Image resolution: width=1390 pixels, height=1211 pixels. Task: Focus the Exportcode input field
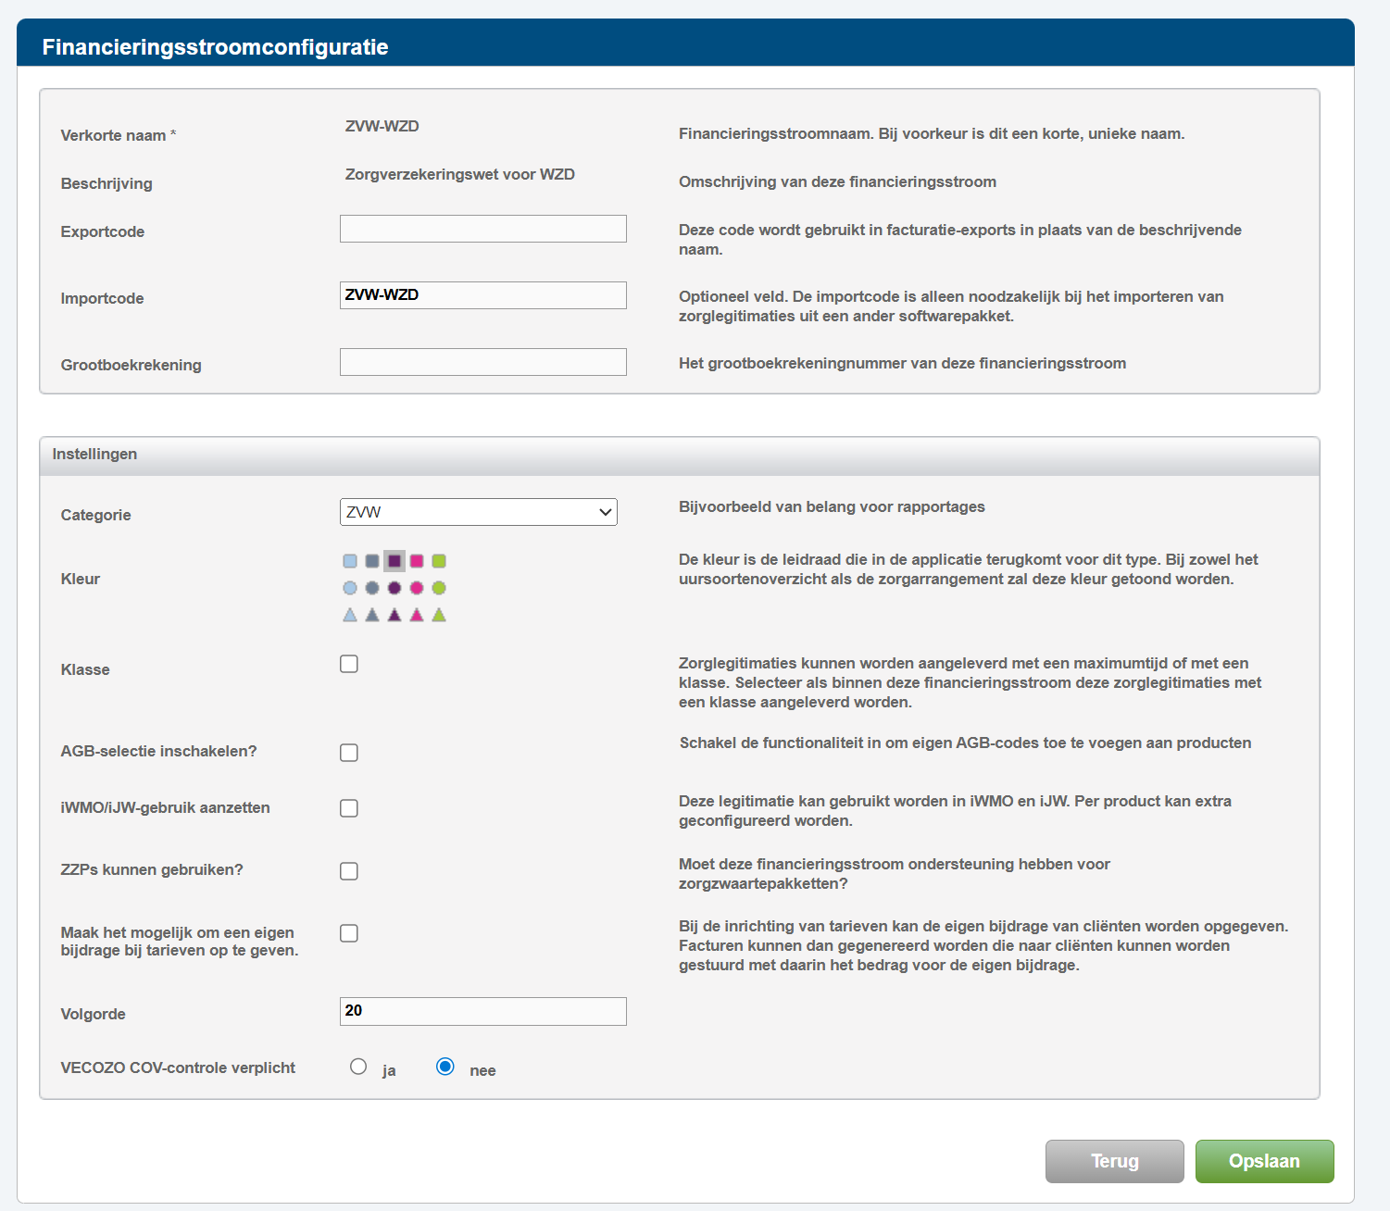pos(483,229)
